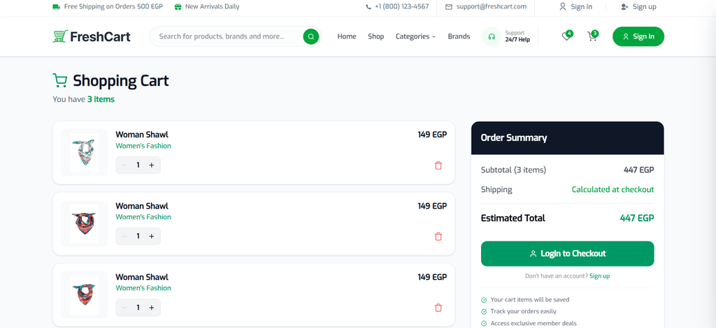
Task: Follow the Sign up link under checkout
Action: (599, 276)
